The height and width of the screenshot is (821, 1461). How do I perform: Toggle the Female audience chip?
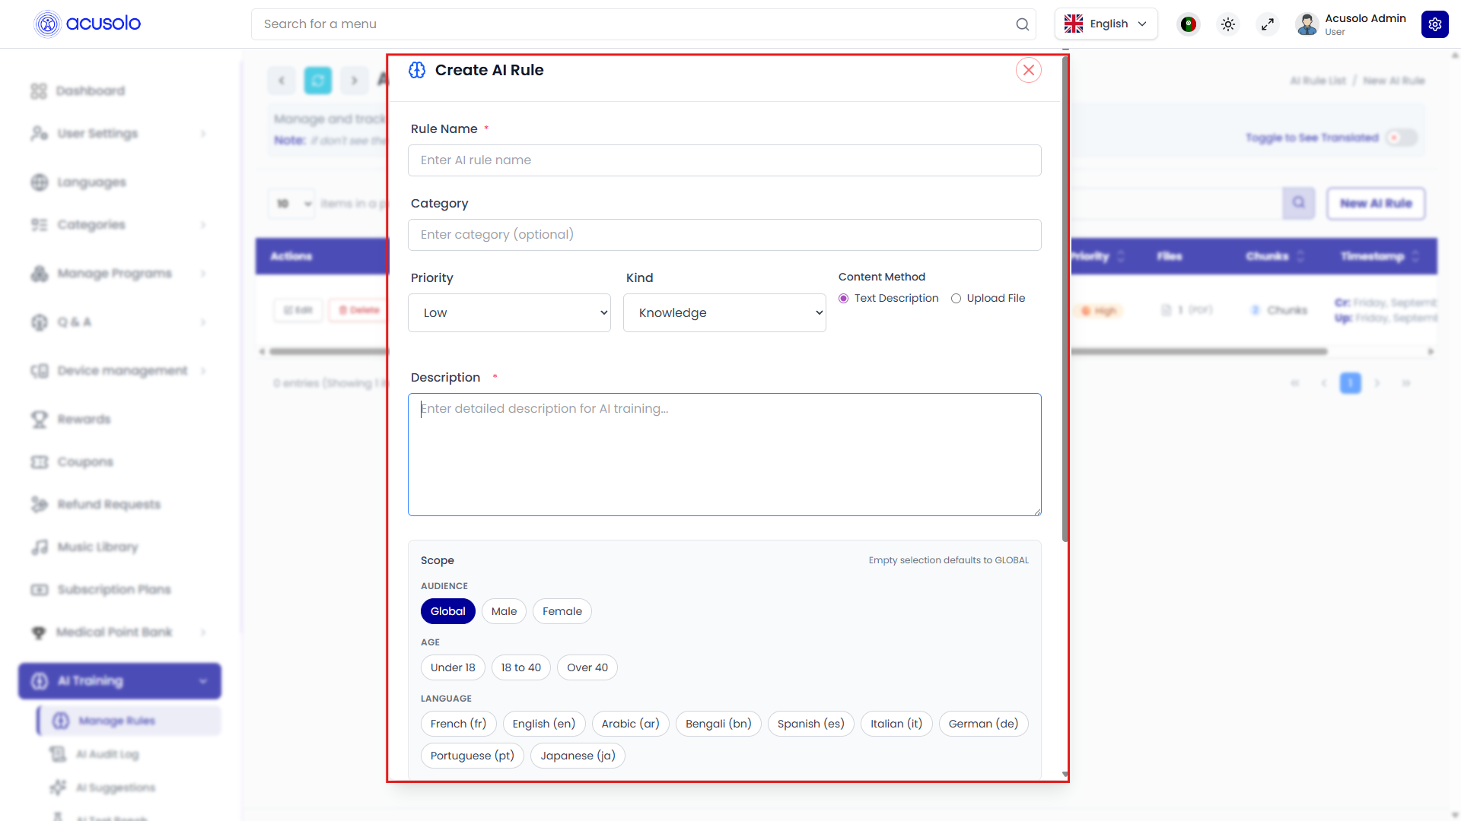562,611
